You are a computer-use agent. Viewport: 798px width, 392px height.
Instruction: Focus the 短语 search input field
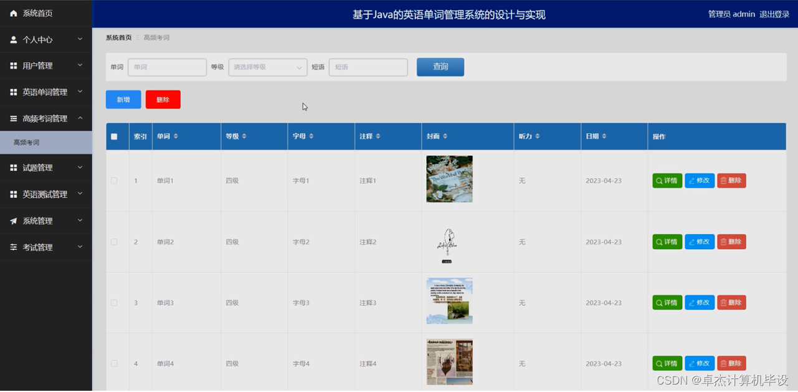368,67
